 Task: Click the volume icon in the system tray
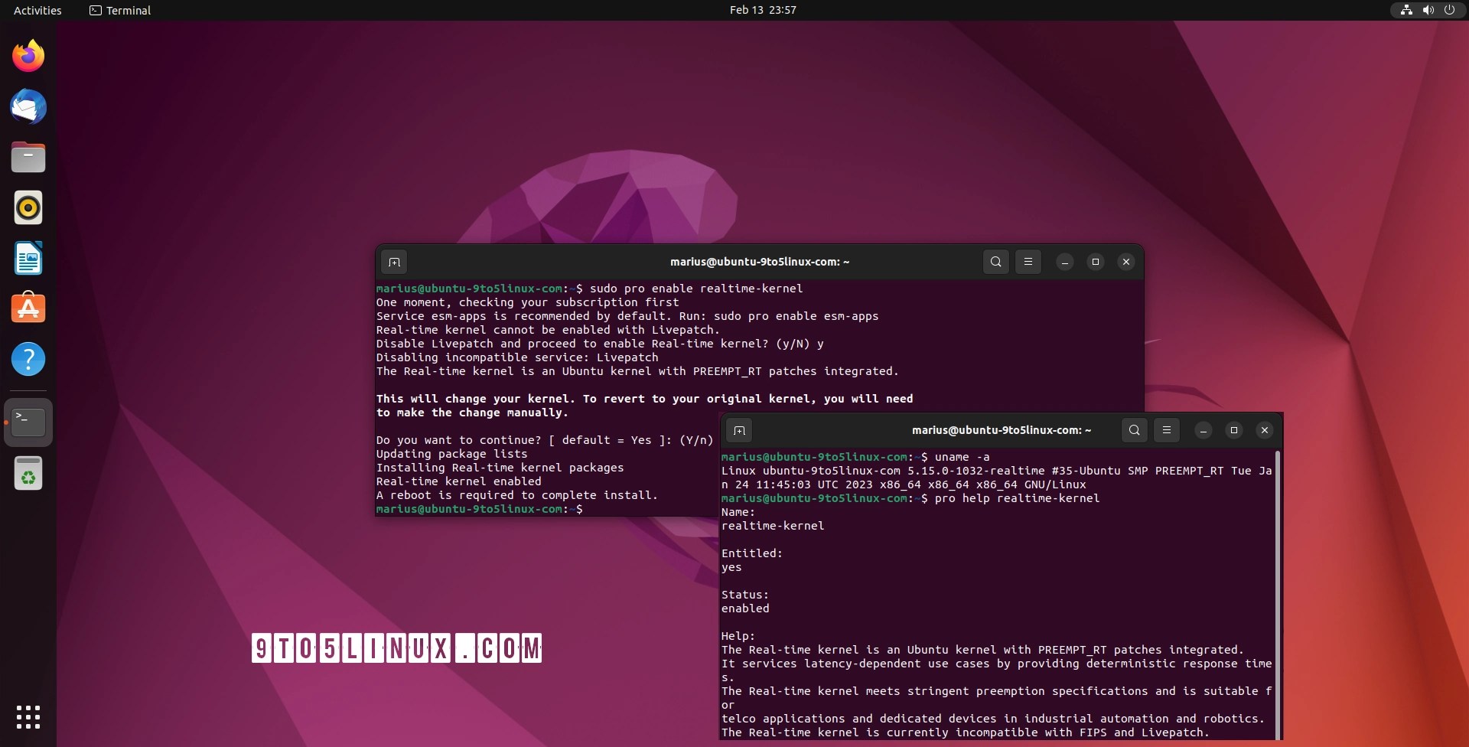1428,10
